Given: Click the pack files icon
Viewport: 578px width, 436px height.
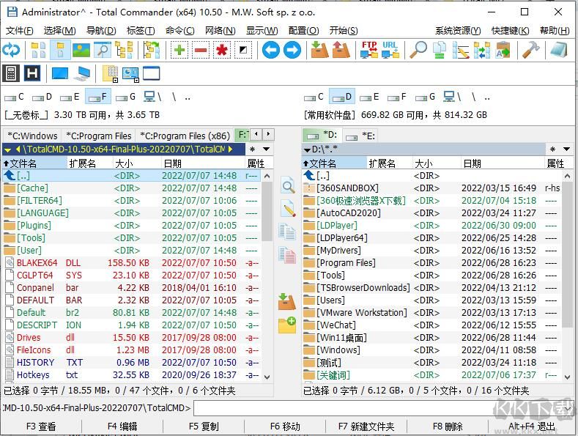Looking at the screenshot, I should (x=319, y=50).
